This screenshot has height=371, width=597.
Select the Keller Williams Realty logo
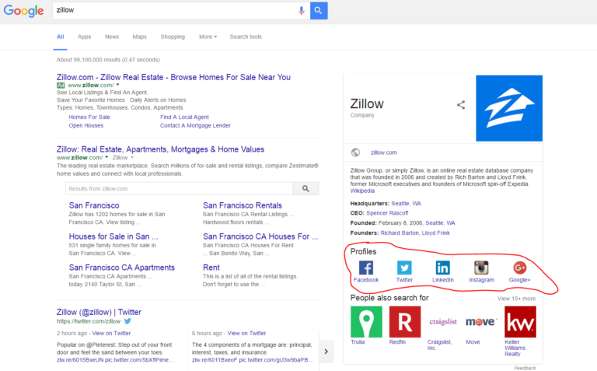coord(520,322)
